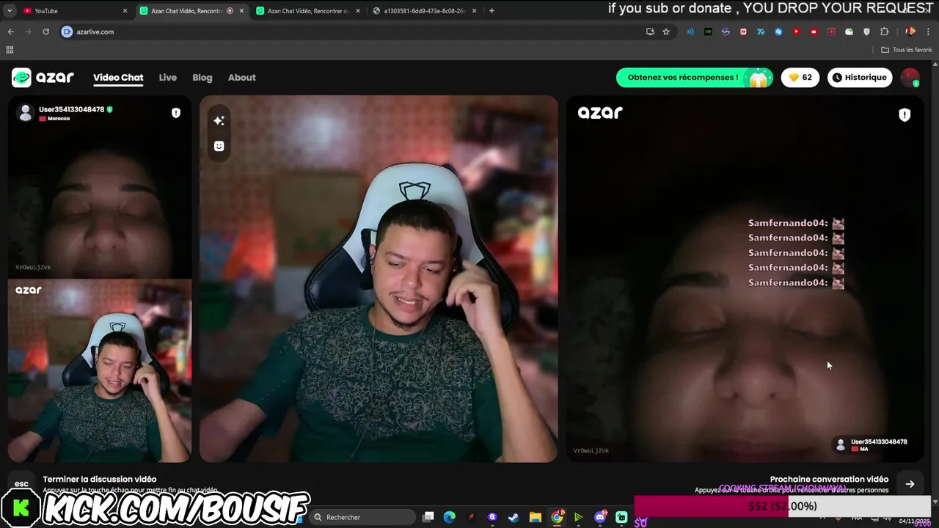Open the apps grid shortcut
Image resolution: width=939 pixels, height=528 pixels.
click(x=10, y=50)
